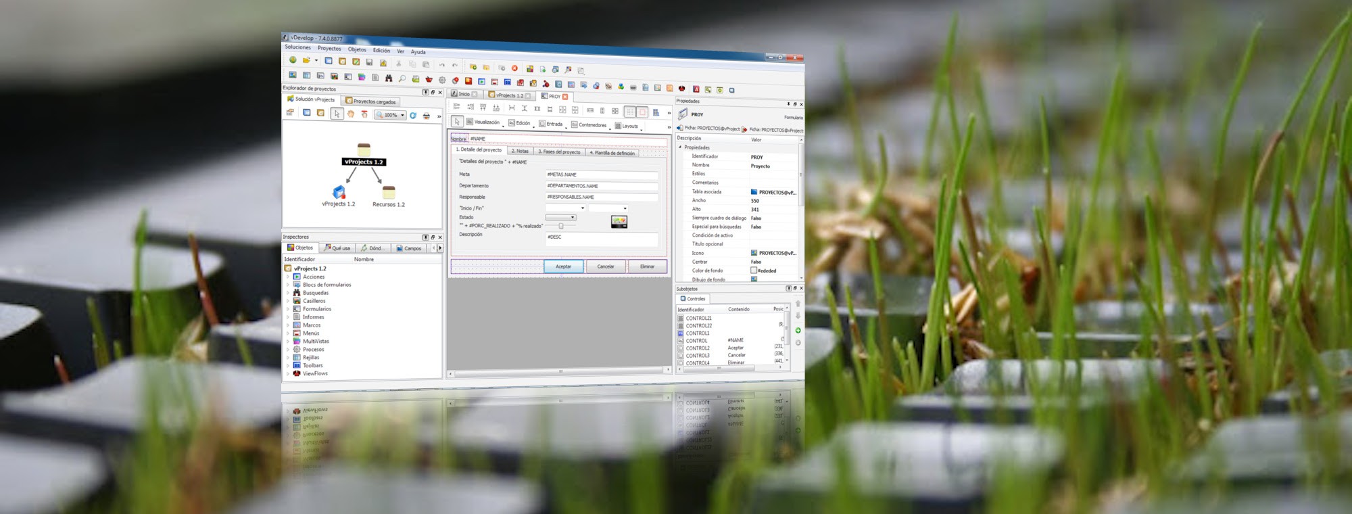Viewport: 1352px width, 514px height.
Task: Open the Proyectos menu
Action: click(329, 49)
